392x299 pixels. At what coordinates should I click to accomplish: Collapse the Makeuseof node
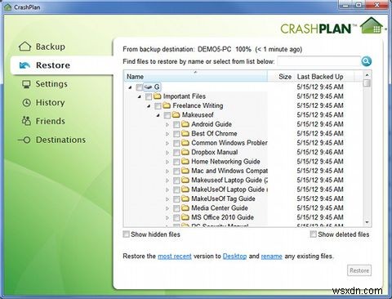pyautogui.click(x=158, y=115)
